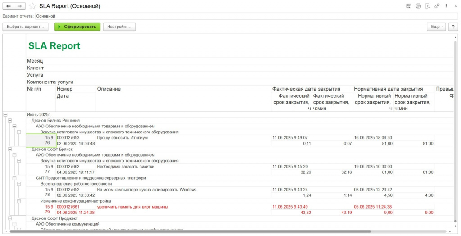This screenshot has height=236, width=461.
Task: Select red description увеличить память для вирт машины
Action: [x=132, y=207]
